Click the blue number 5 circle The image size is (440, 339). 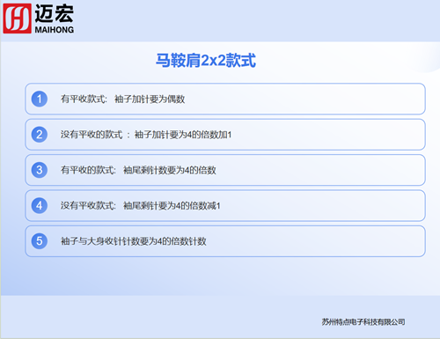coord(40,241)
